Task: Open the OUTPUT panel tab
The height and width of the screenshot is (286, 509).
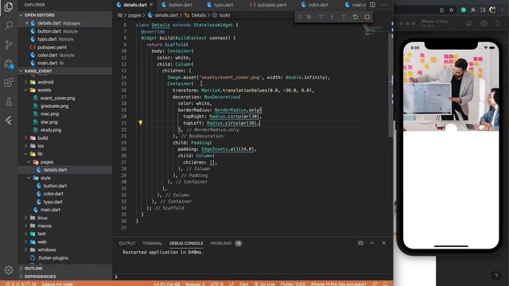Action: 127,243
